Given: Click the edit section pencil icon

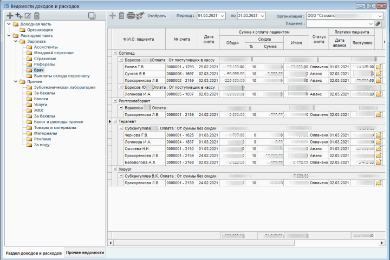Looking at the screenshot, I should coord(28,16).
